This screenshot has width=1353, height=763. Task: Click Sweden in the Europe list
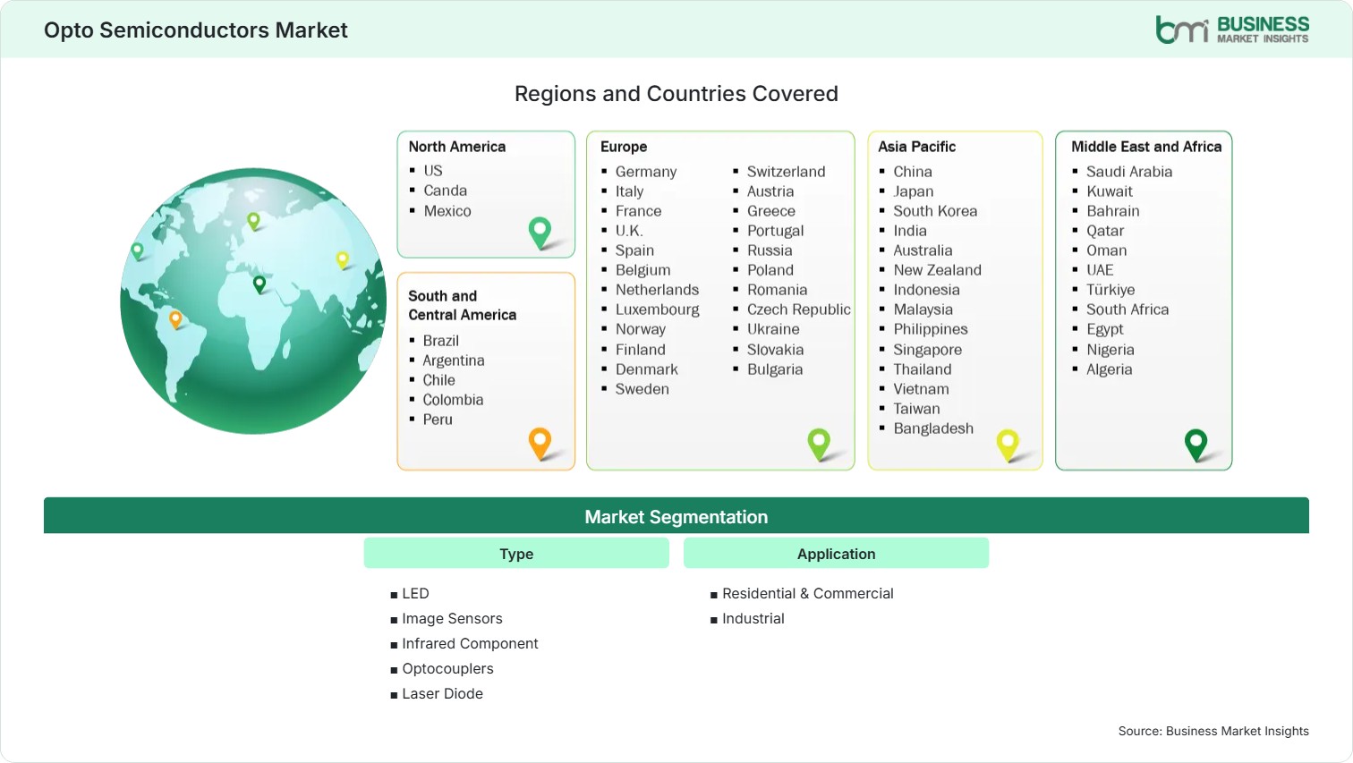tap(642, 389)
